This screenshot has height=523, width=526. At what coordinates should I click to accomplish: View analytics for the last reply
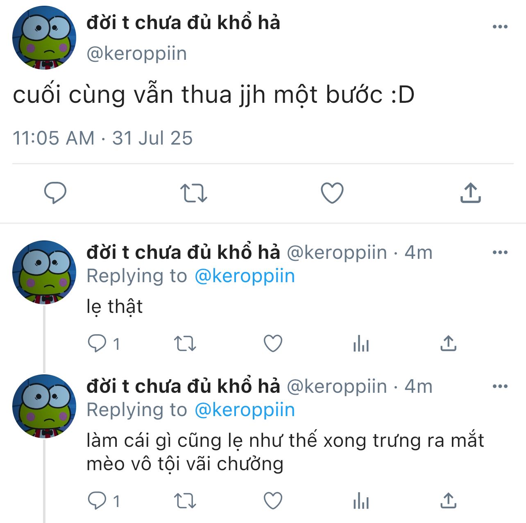[361, 501]
